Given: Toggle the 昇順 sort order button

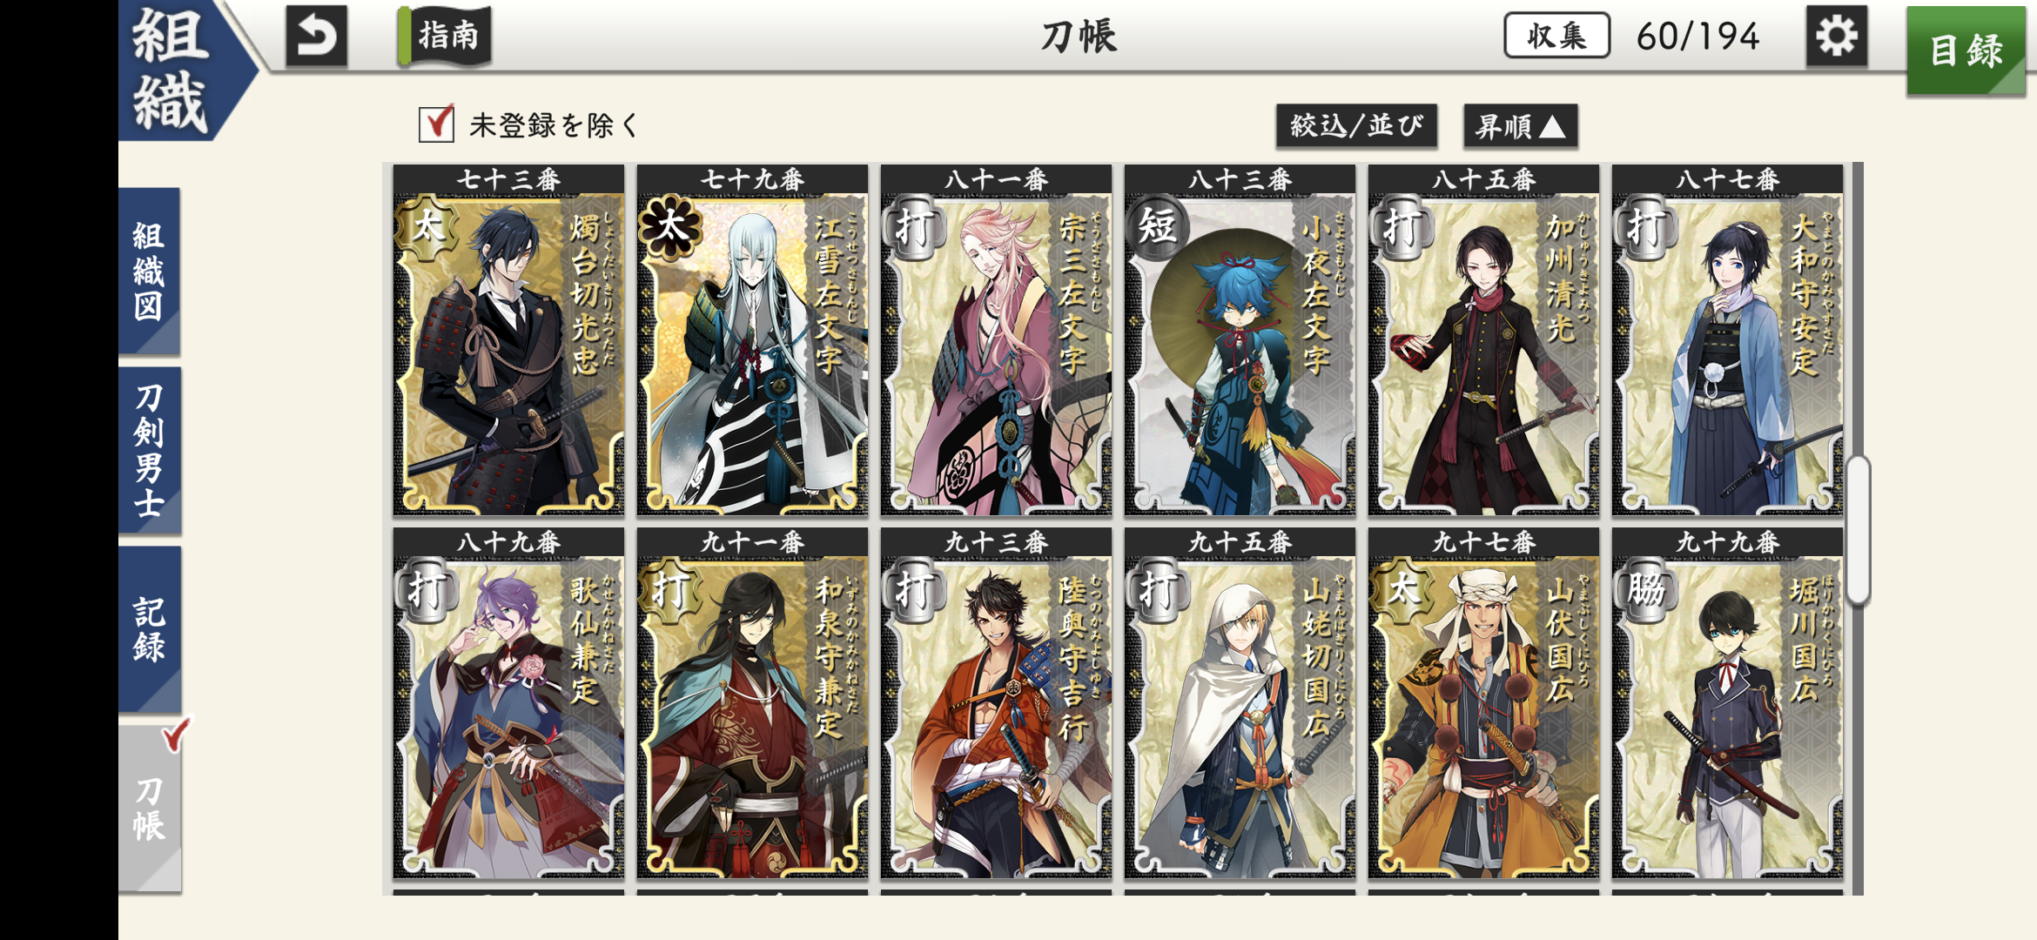Looking at the screenshot, I should coord(1520,126).
